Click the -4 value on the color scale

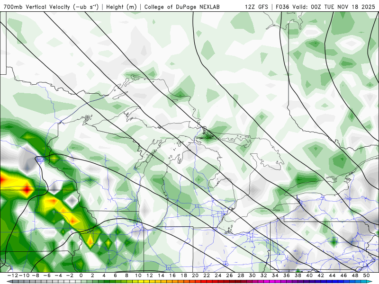coord(59,275)
